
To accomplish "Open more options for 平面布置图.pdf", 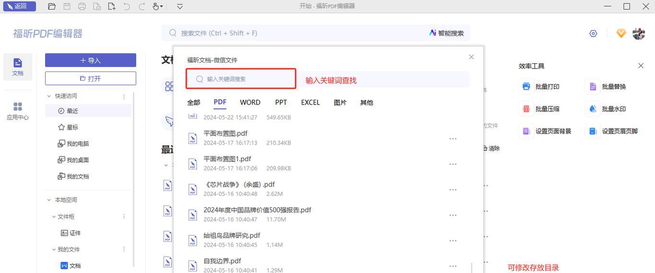I will click(x=453, y=139).
